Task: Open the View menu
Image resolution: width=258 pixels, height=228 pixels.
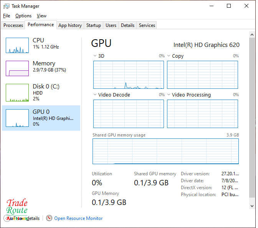Action: [x=41, y=16]
